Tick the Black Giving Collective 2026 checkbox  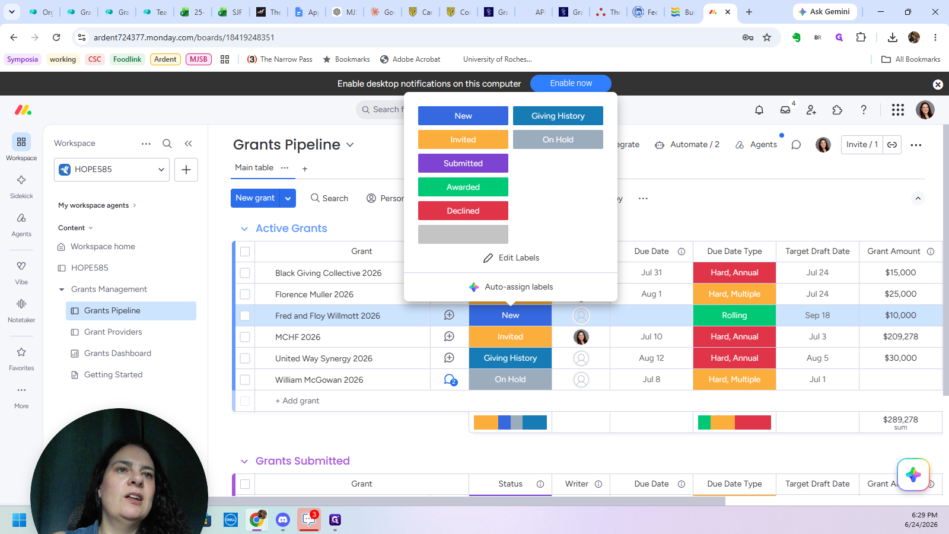245,273
